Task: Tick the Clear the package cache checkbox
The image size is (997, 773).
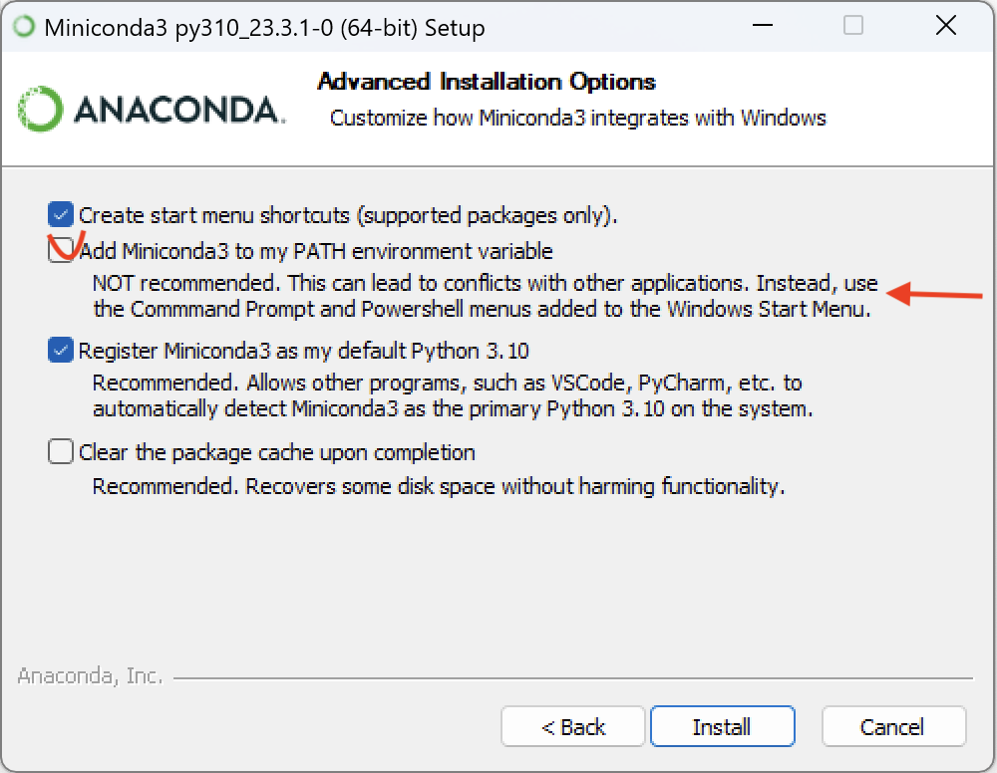Action: click(61, 452)
